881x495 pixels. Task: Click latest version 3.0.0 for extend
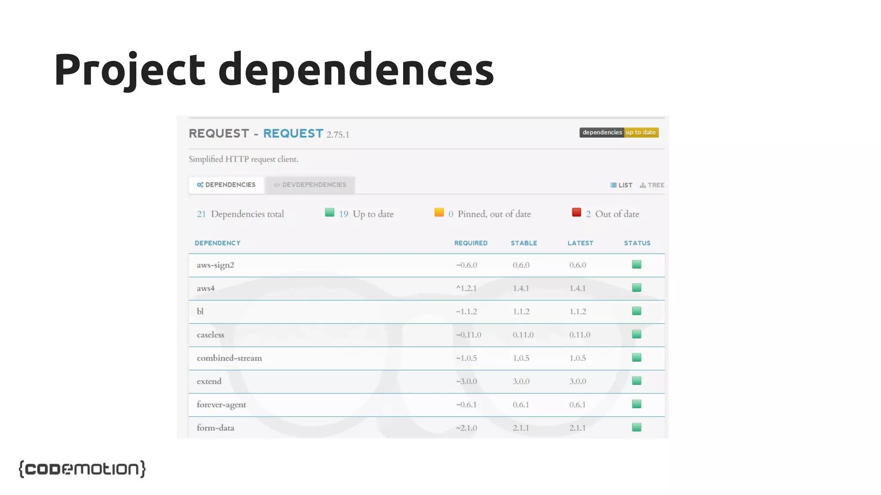click(578, 381)
